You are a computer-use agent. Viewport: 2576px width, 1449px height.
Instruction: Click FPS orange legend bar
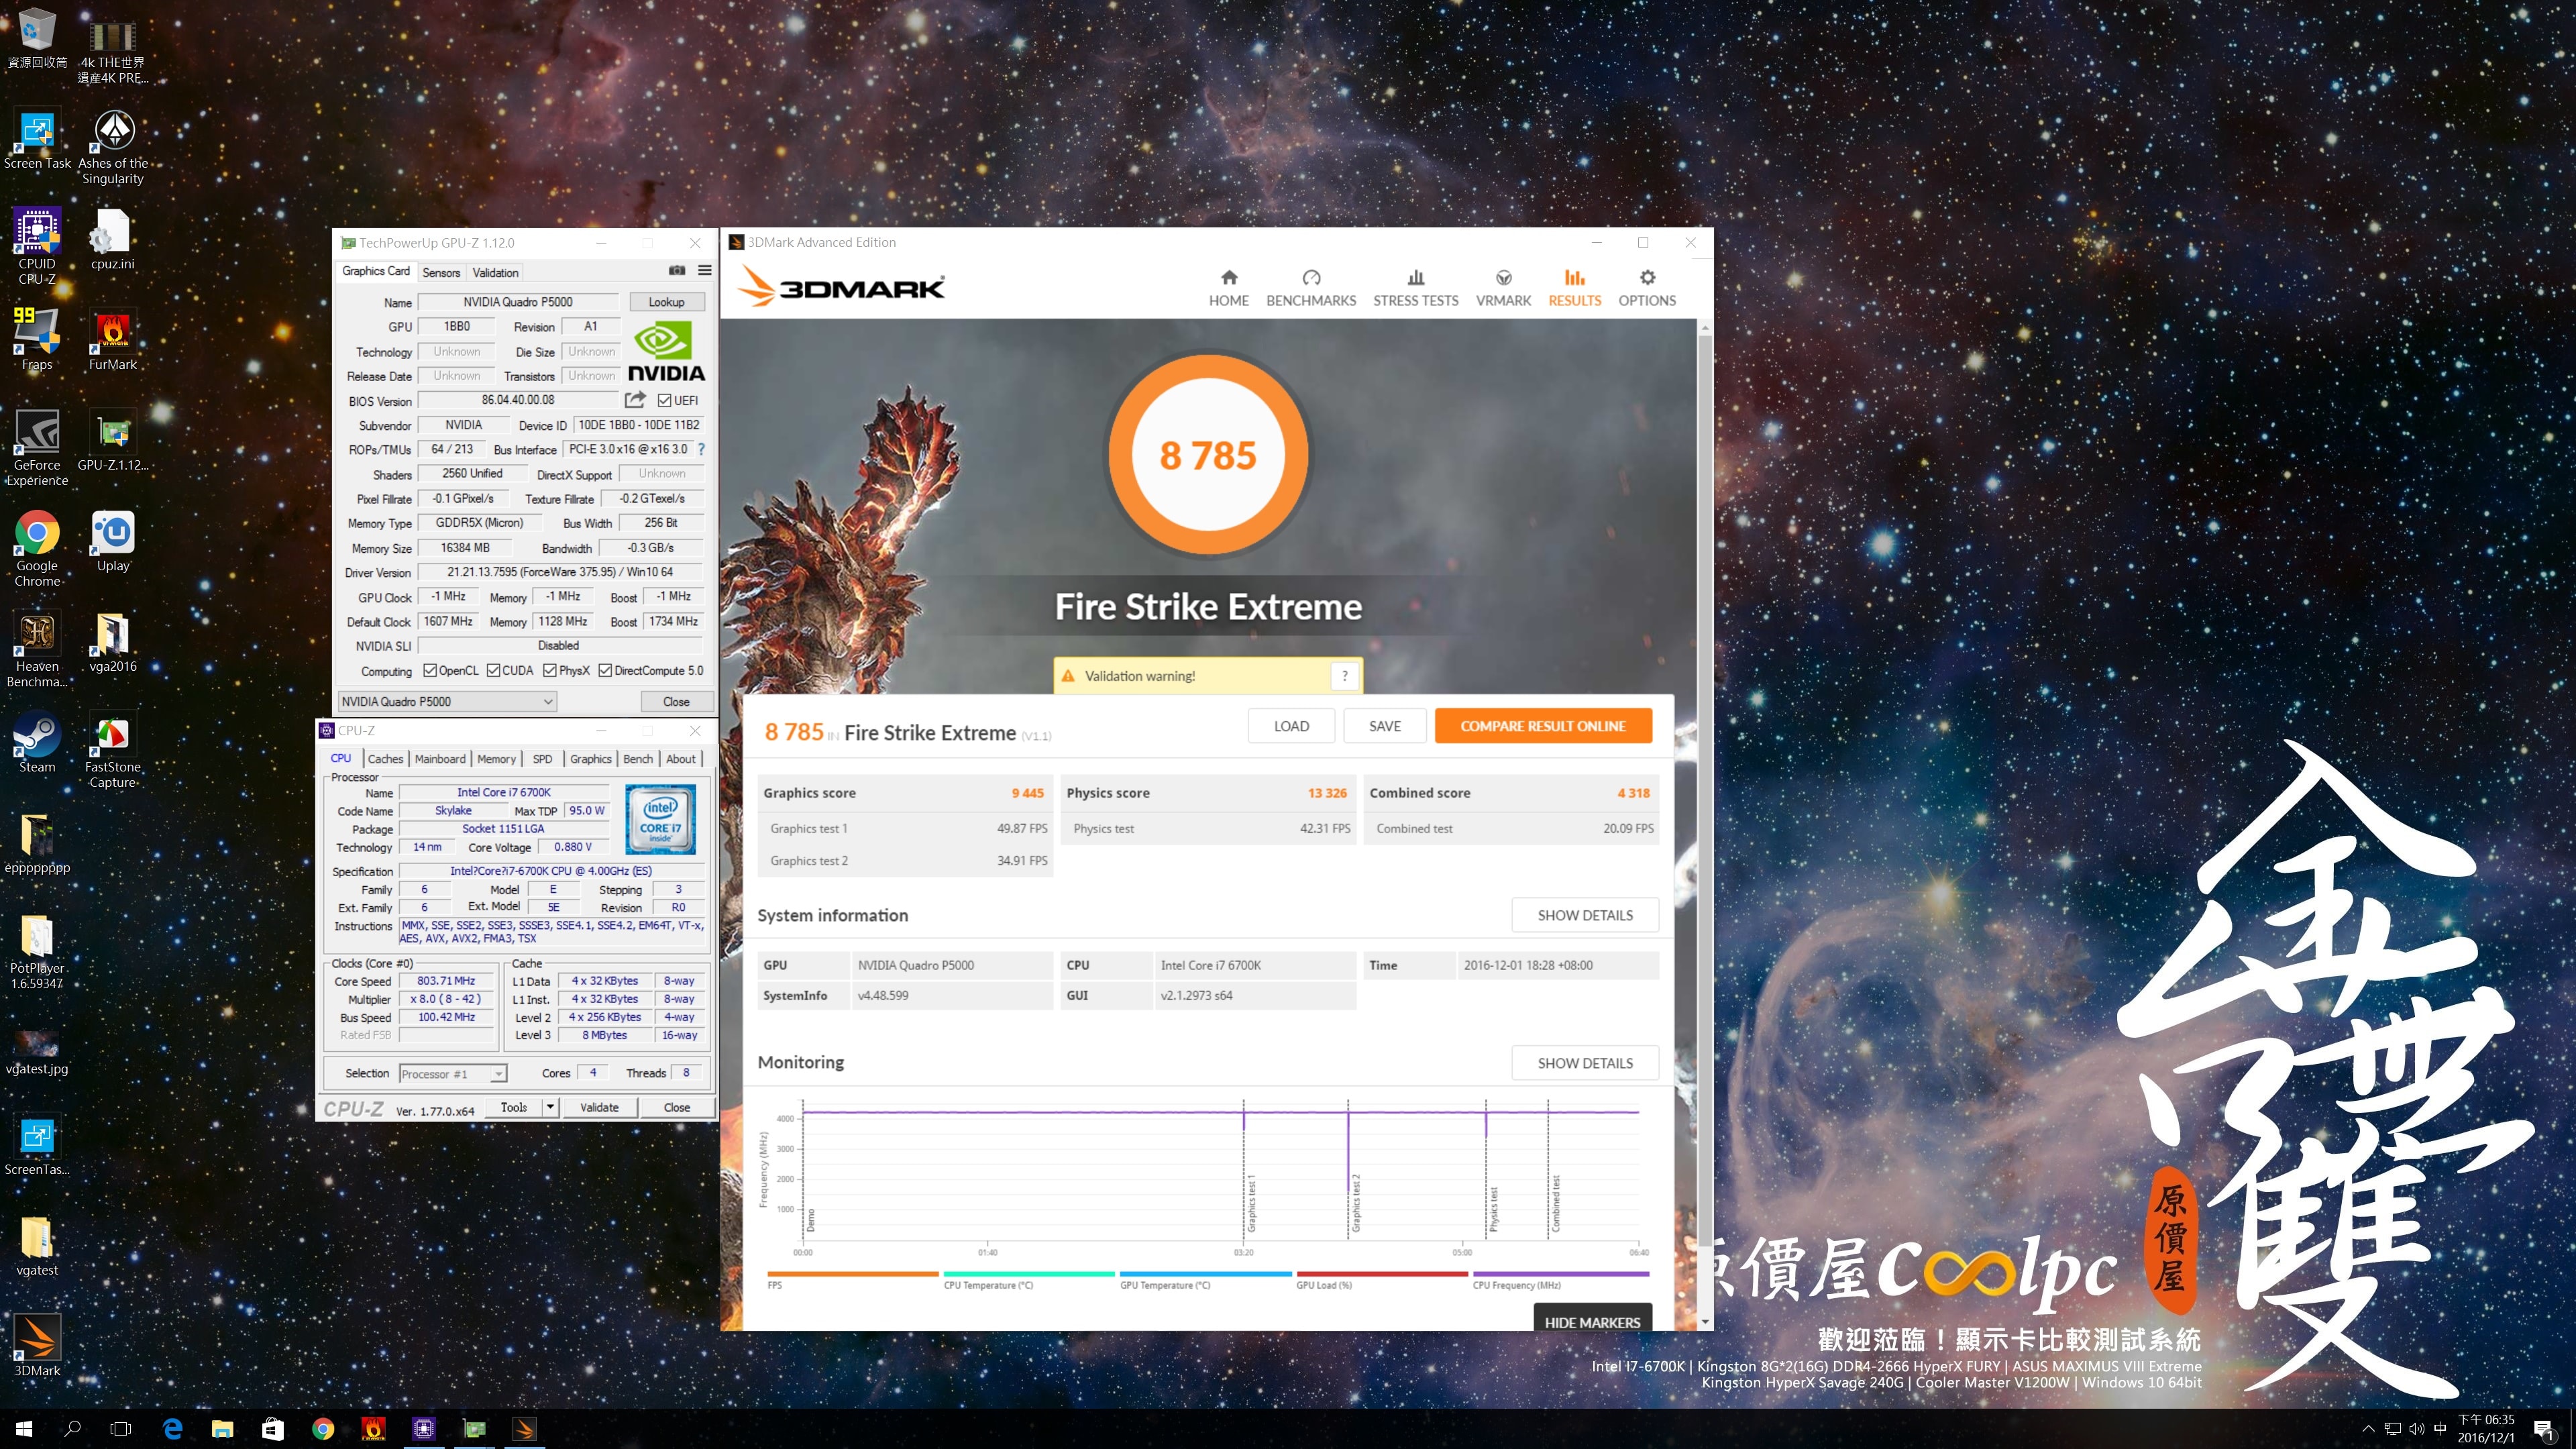coord(852,1274)
